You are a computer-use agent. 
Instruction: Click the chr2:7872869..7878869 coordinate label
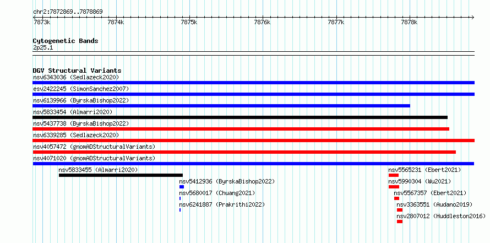tap(68, 12)
